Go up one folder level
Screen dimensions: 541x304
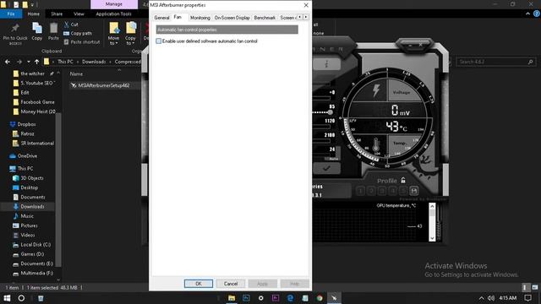click(36, 62)
